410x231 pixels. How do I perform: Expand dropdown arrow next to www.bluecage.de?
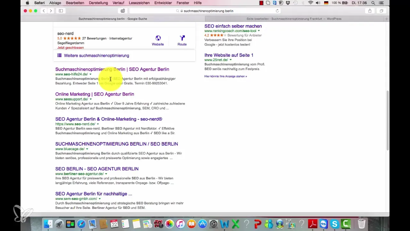click(x=87, y=149)
